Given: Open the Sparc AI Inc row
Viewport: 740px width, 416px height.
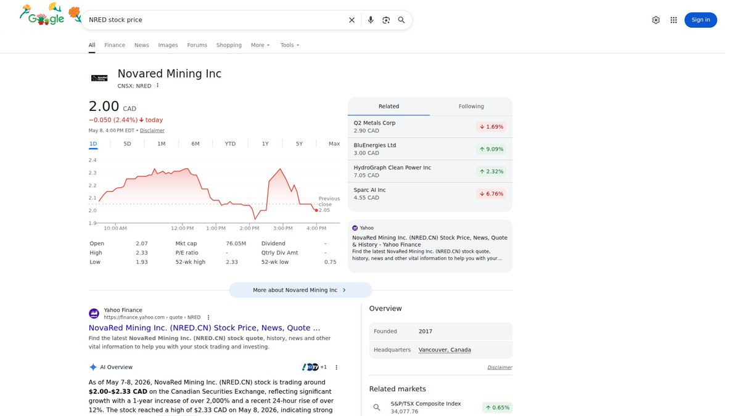Looking at the screenshot, I should (430, 194).
